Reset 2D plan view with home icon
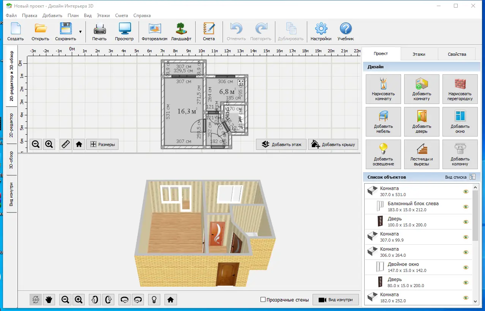This screenshot has height=311, width=485. point(79,144)
